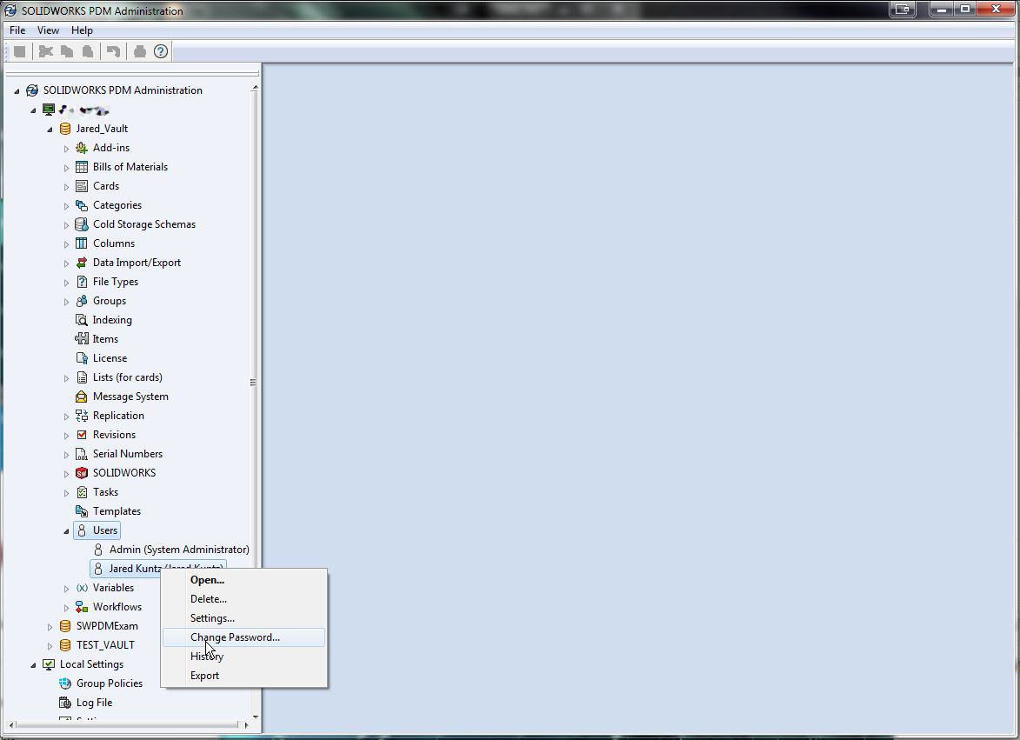Click the horizontal scrollbar left arrow
This screenshot has width=1020, height=740.
pyautogui.click(x=11, y=724)
